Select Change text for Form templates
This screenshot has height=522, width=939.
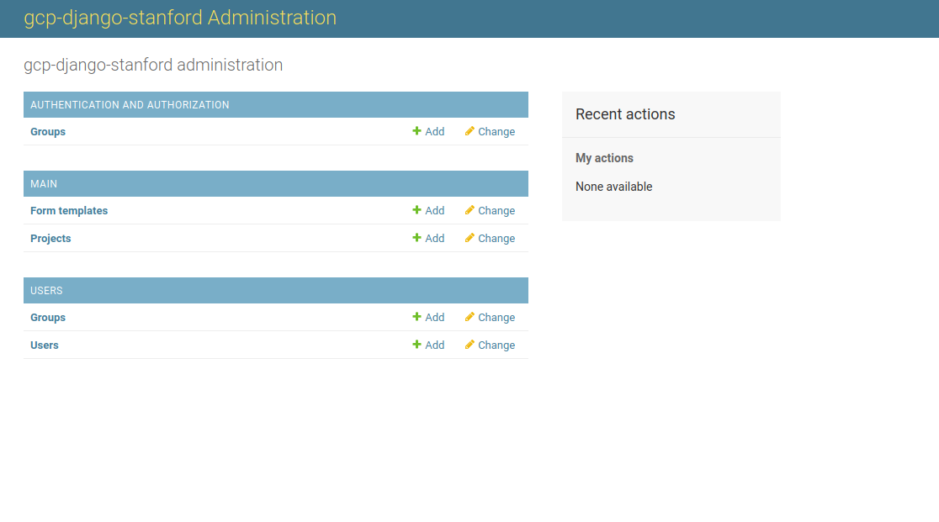(x=496, y=210)
